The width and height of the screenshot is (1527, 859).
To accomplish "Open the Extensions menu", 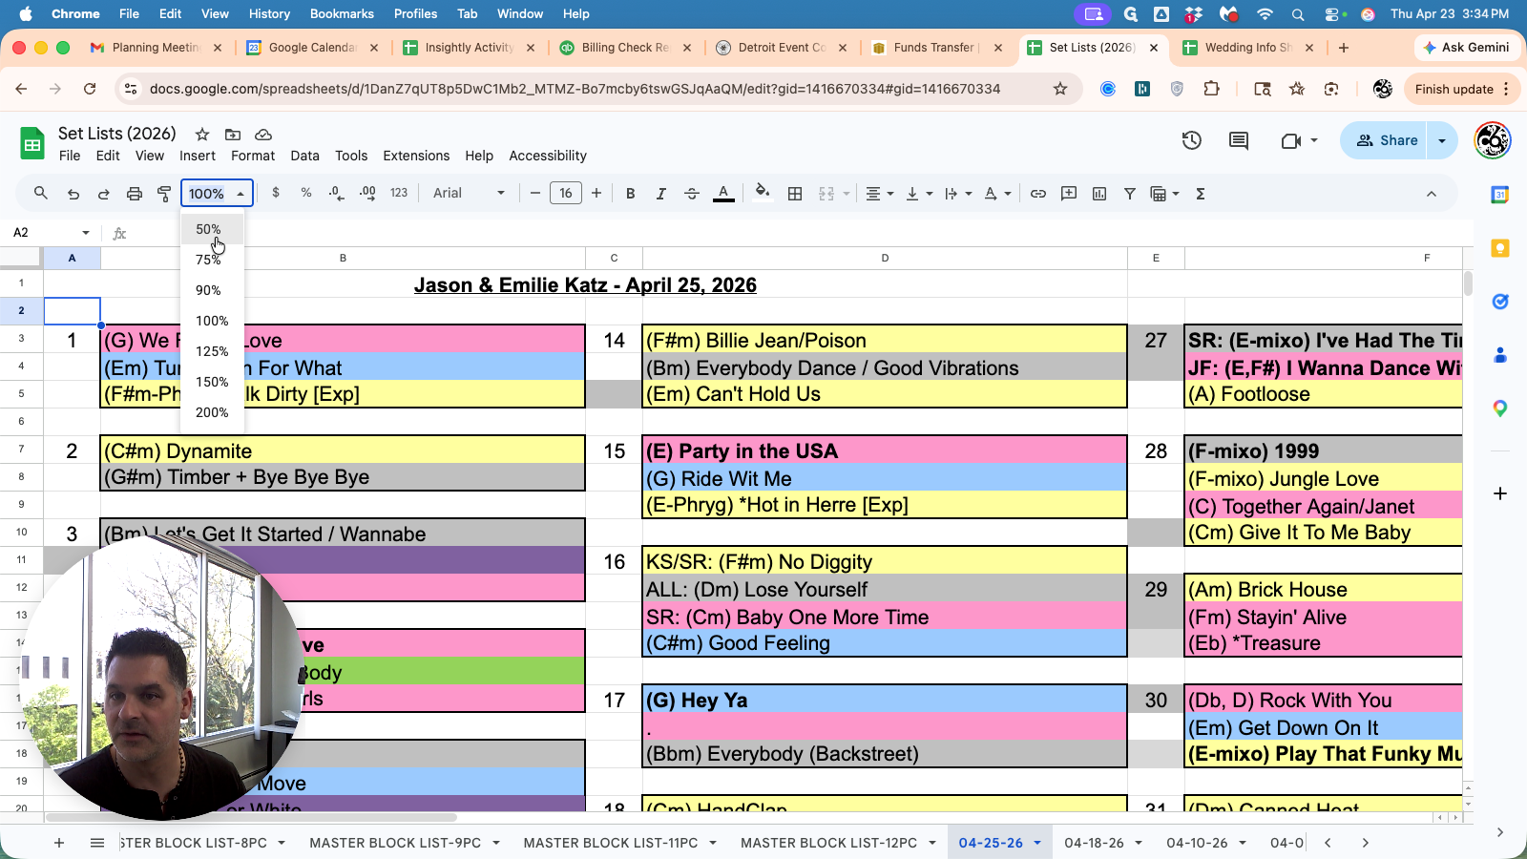I will click(416, 156).
